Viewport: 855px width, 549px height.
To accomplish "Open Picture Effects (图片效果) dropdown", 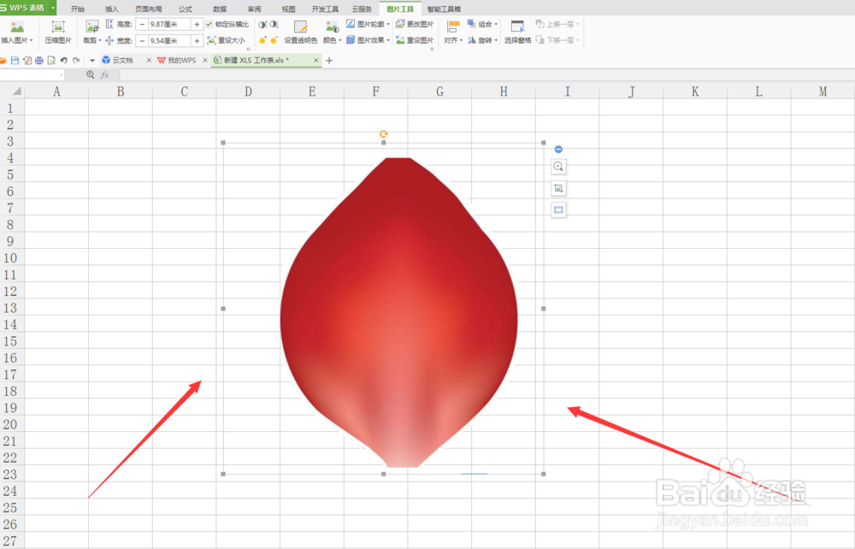I will [x=368, y=40].
